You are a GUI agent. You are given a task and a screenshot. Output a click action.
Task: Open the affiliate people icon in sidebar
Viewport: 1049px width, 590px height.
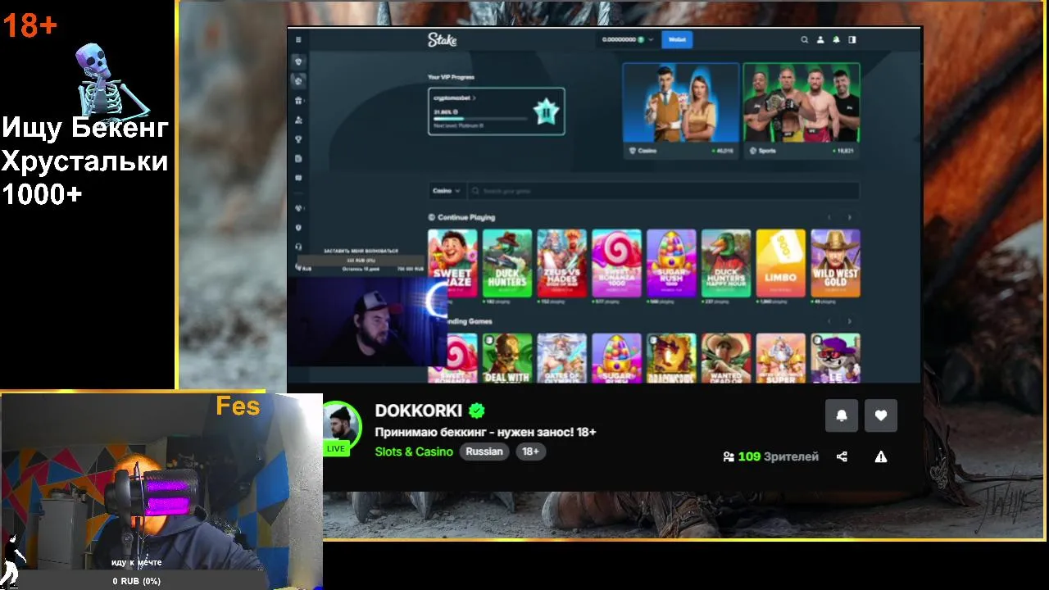point(298,120)
